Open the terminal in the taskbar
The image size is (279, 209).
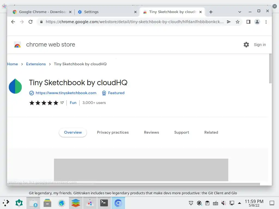point(104,203)
